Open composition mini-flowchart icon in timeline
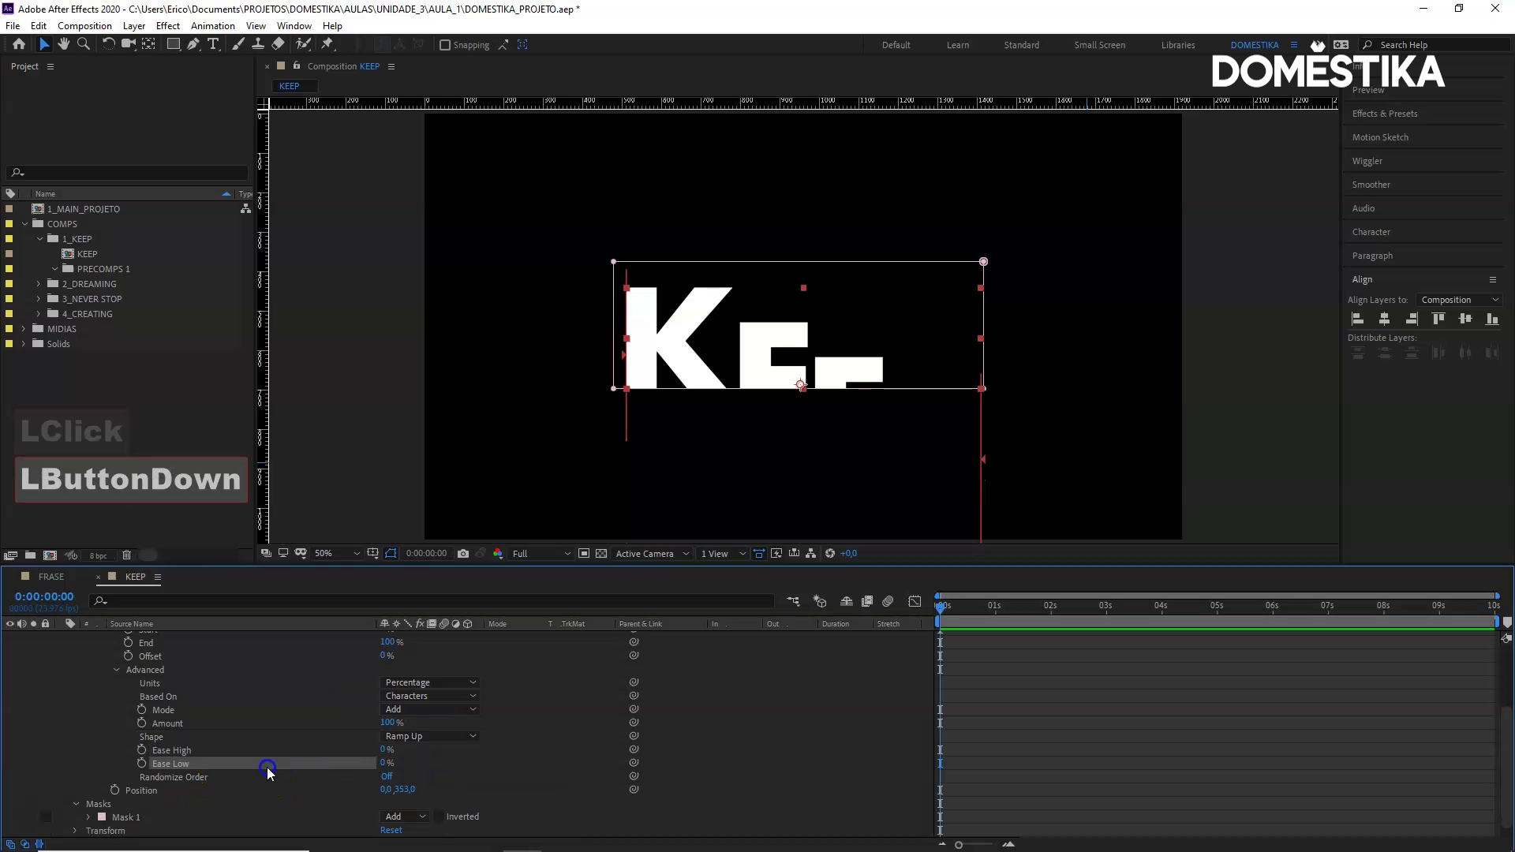Viewport: 1515px width, 852px height. tap(793, 602)
